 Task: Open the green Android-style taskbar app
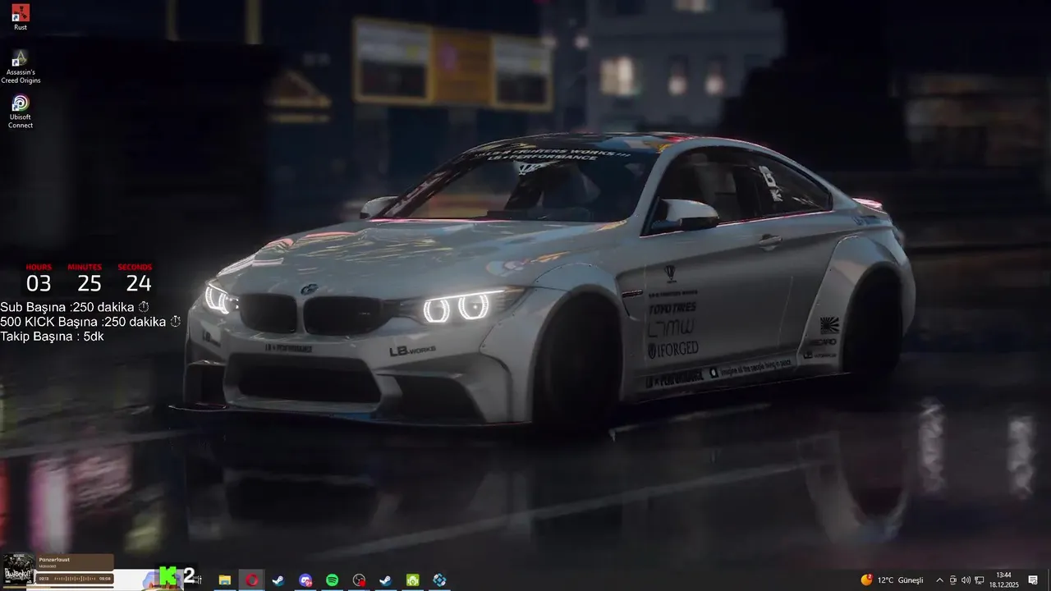[412, 580]
